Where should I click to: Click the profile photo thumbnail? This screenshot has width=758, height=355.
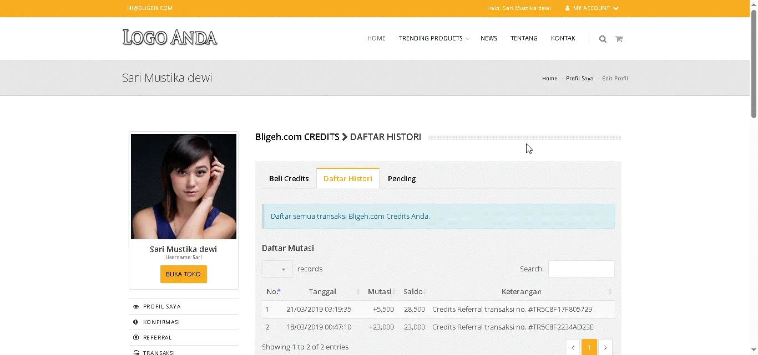[x=184, y=187]
